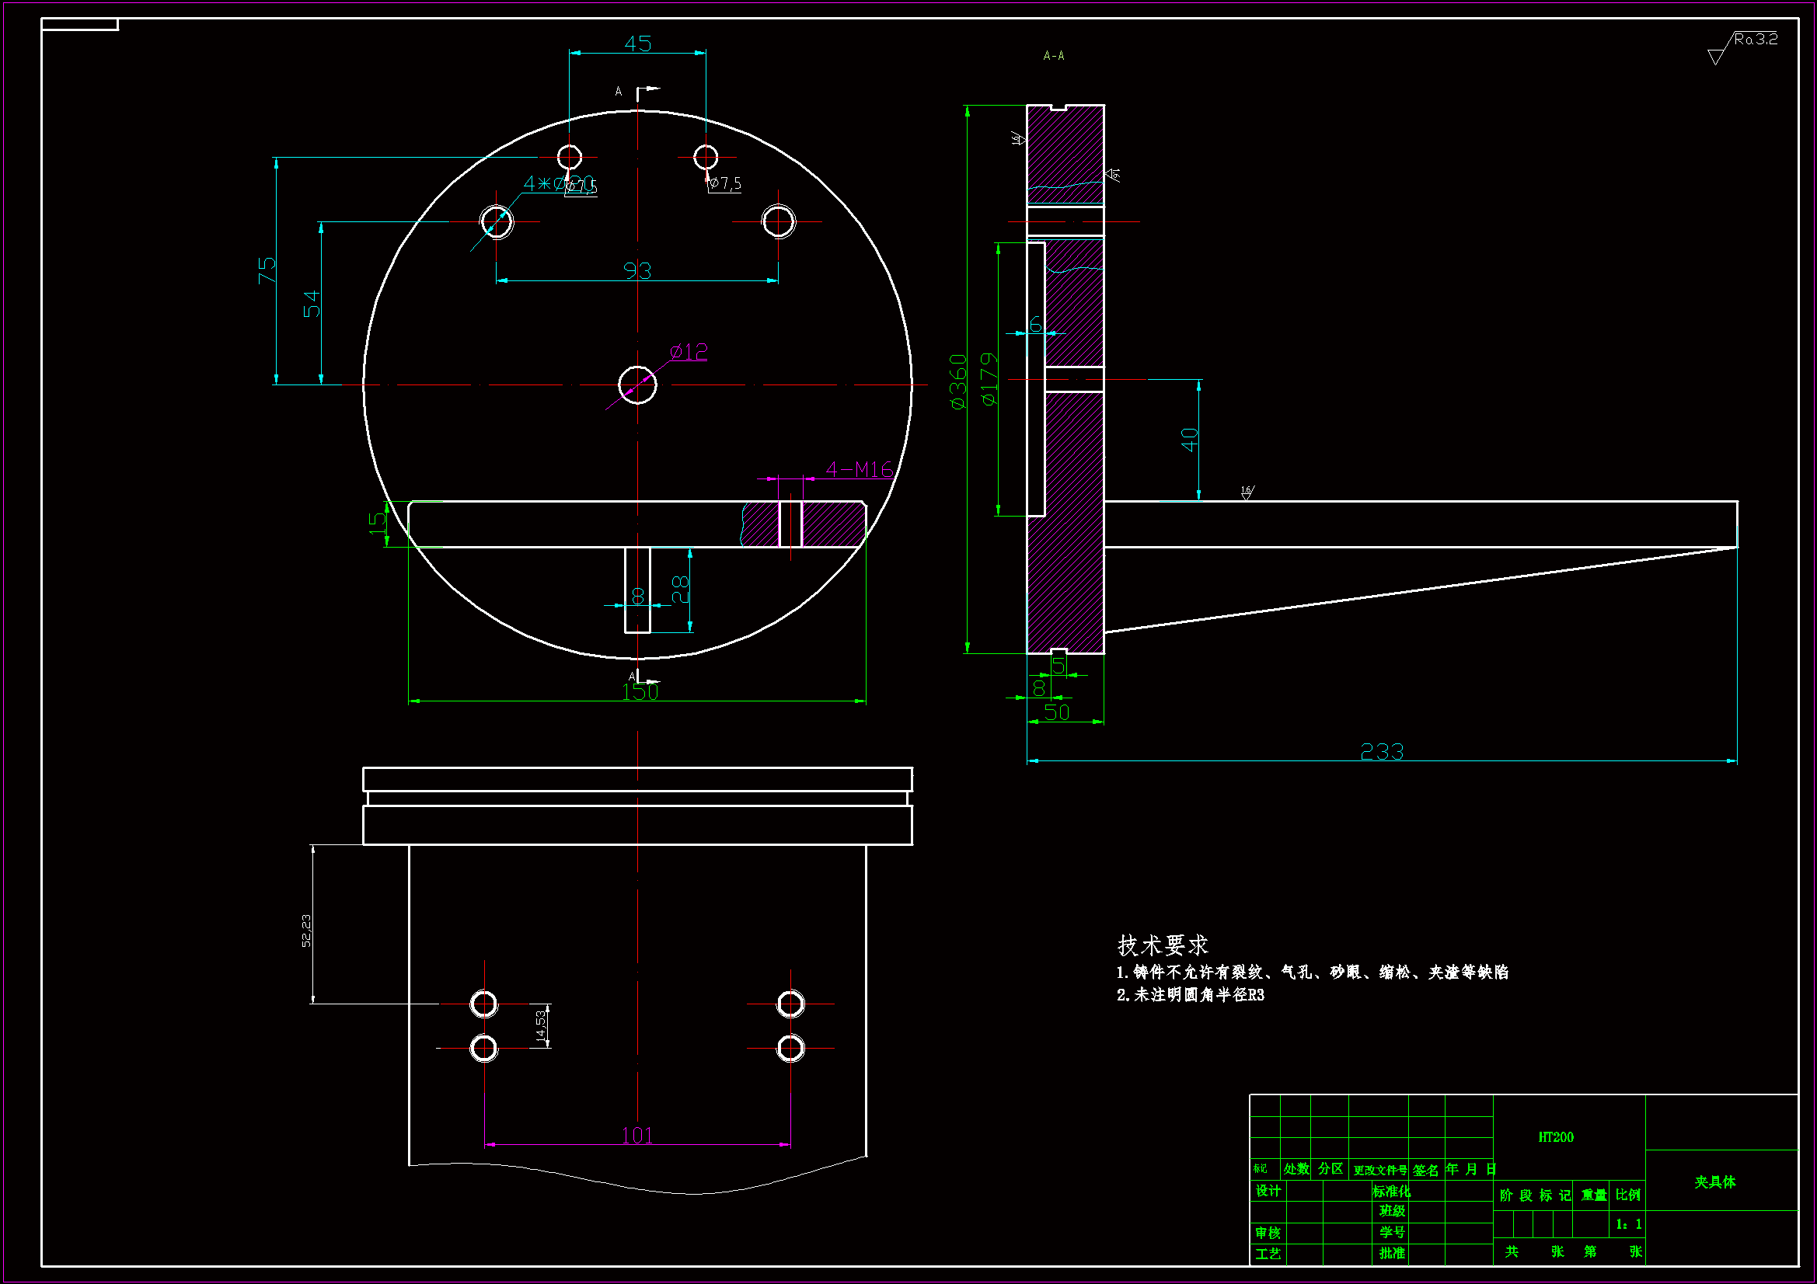This screenshot has width=1817, height=1284.
Task: Select the 设计 cell in title block
Action: (x=1268, y=1192)
